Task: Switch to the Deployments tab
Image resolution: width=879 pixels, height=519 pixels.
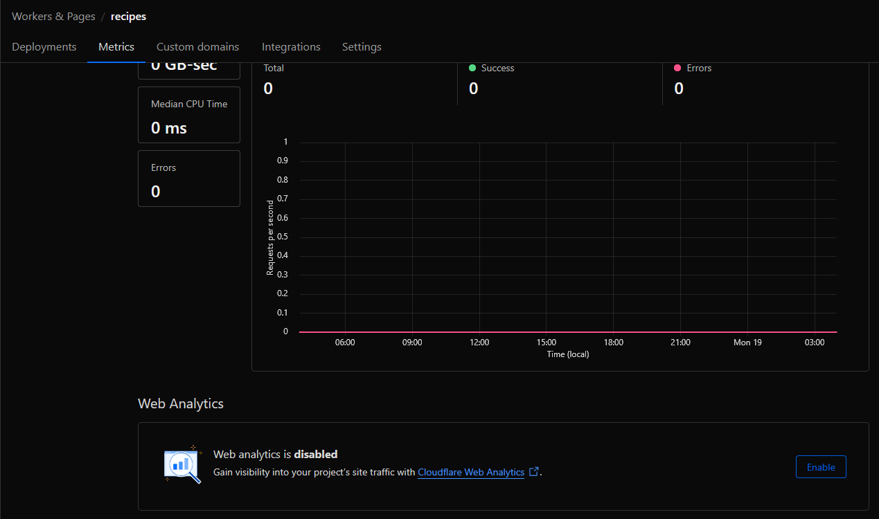Action: 44,47
